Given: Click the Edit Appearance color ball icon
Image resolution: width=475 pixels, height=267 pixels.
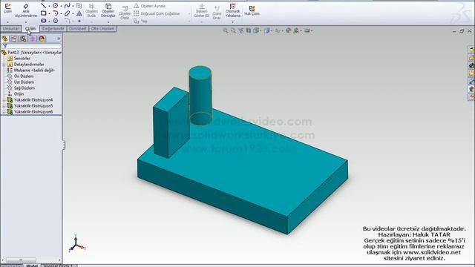Looking at the screenshot, I should click(x=288, y=30).
